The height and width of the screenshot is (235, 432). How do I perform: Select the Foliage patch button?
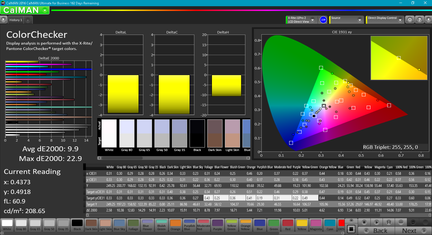(x=133, y=225)
